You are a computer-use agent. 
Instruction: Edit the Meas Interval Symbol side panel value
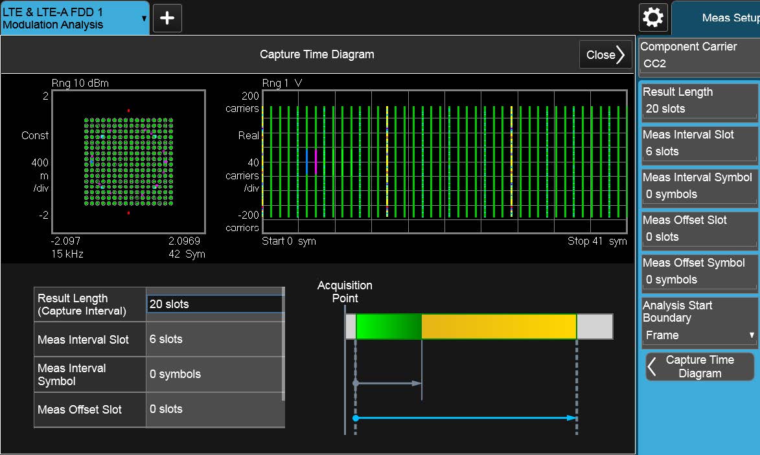(x=698, y=194)
